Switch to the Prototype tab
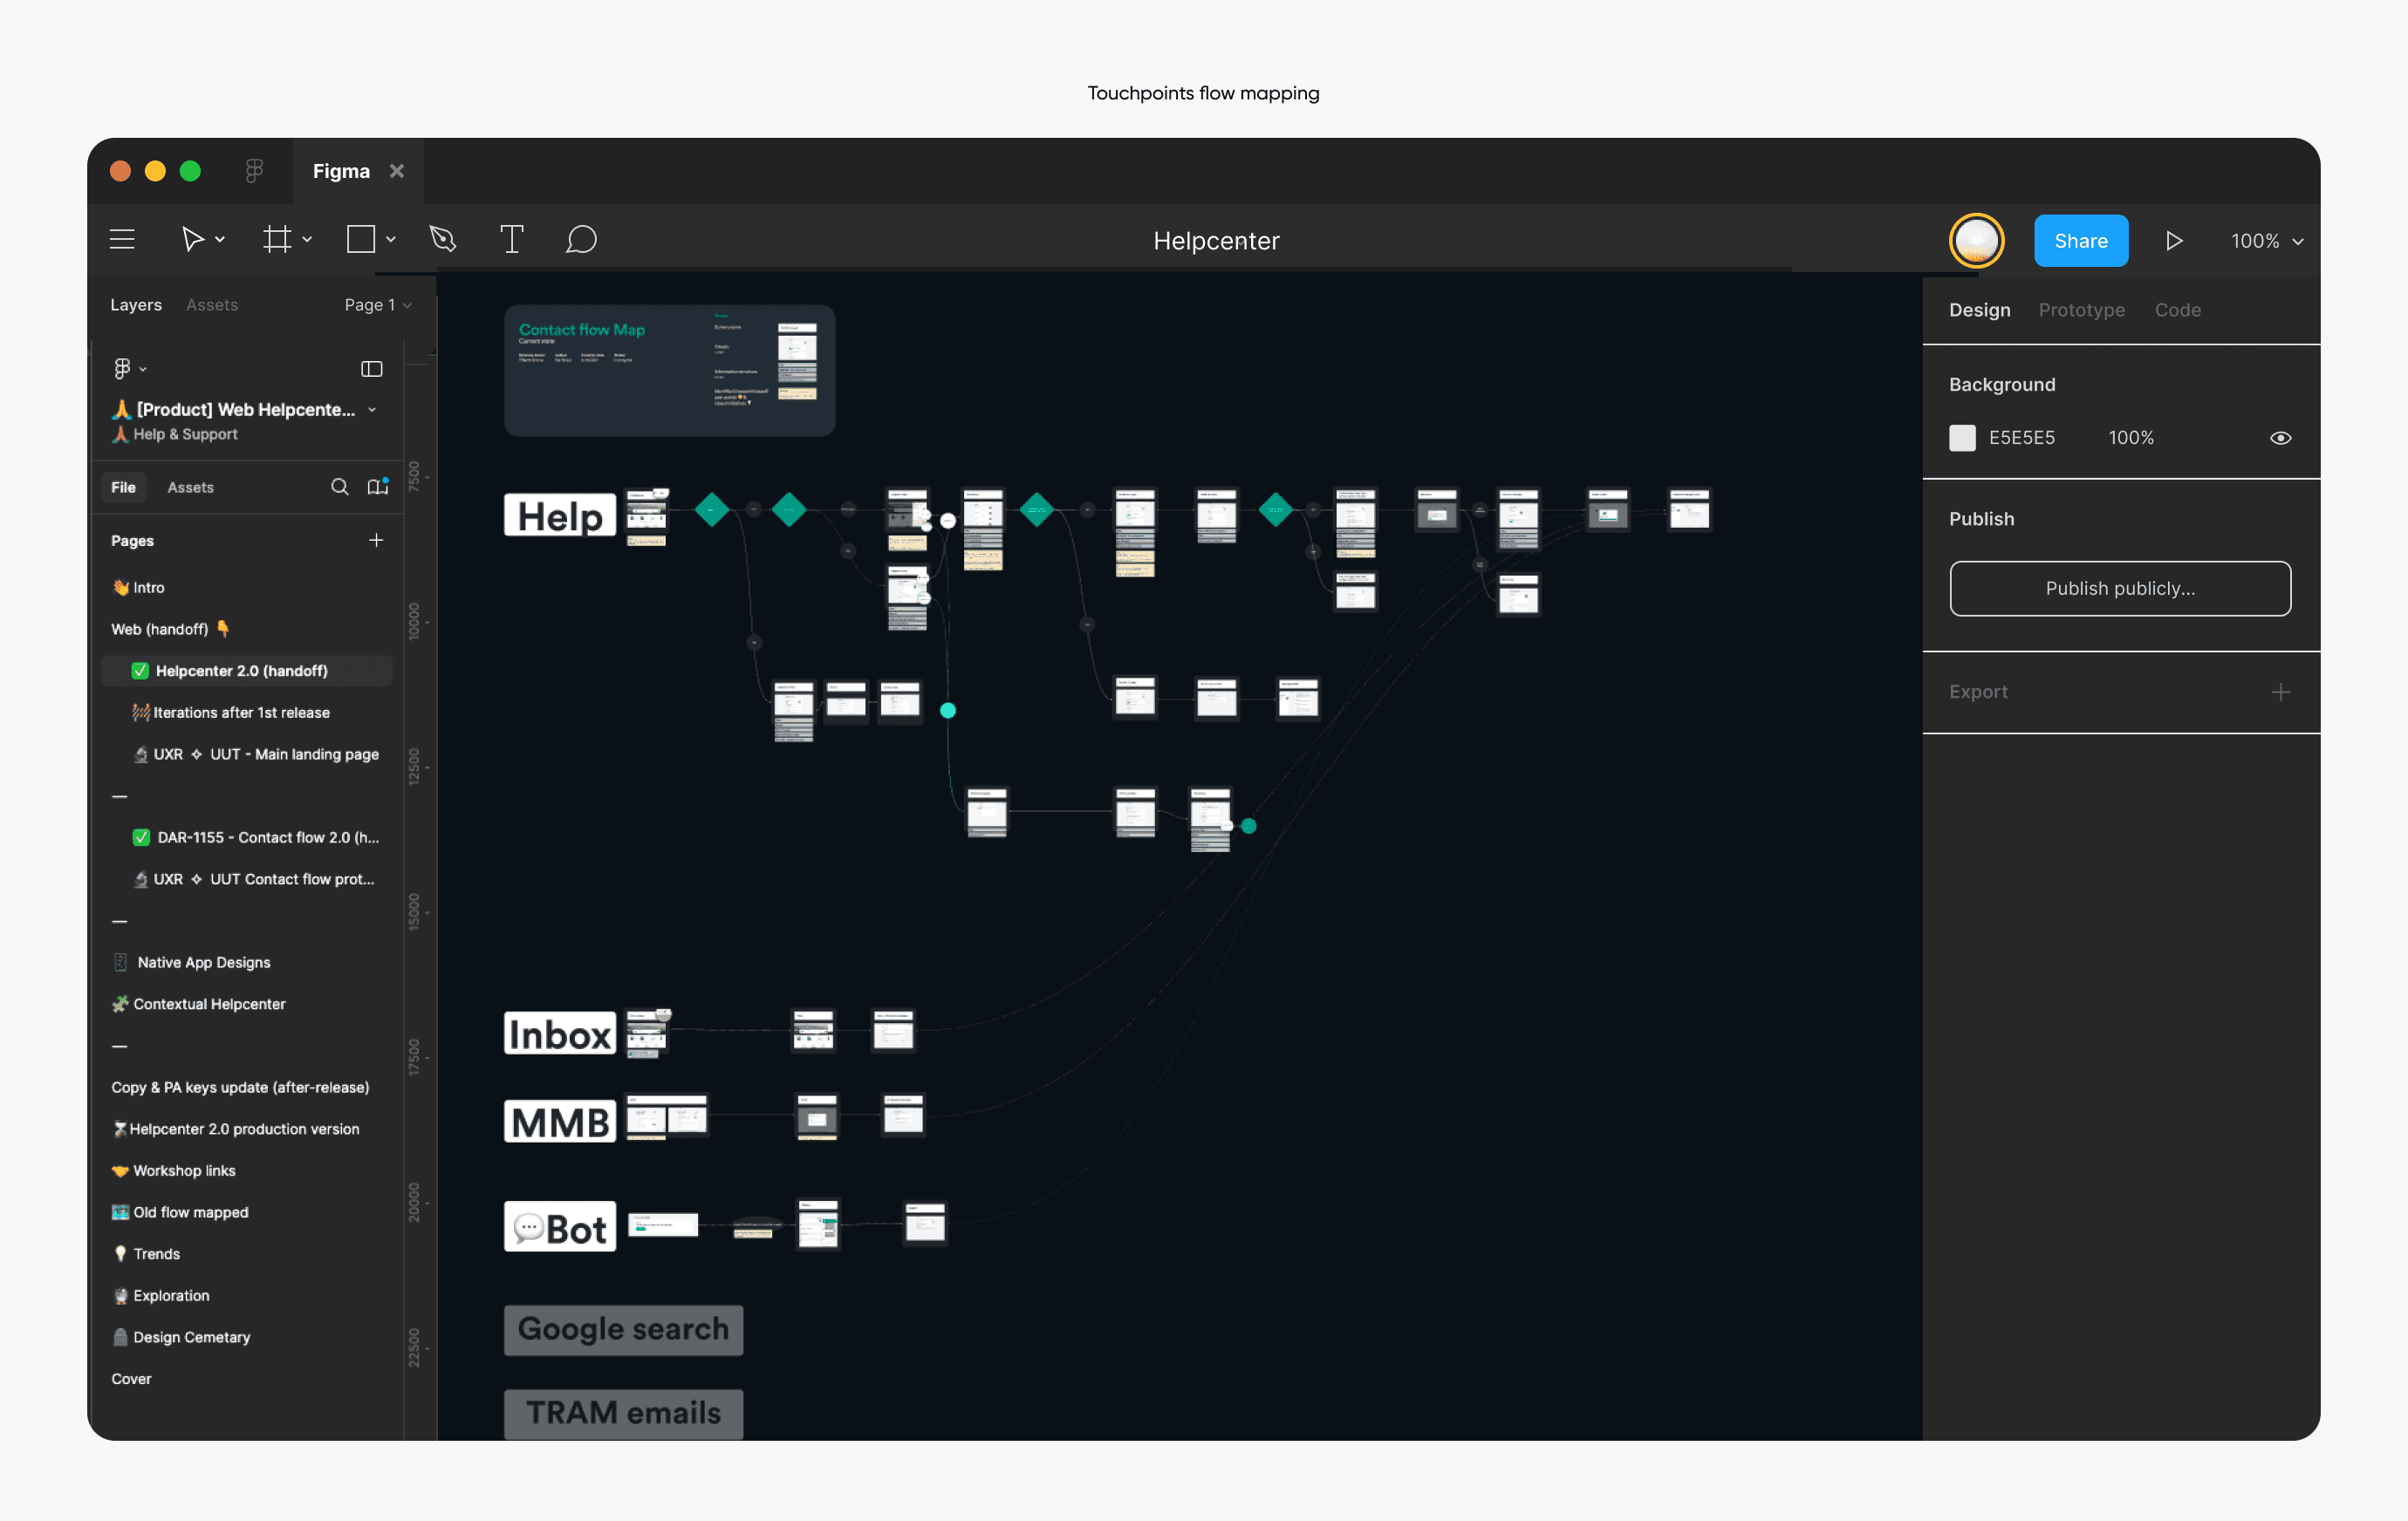 (2081, 310)
